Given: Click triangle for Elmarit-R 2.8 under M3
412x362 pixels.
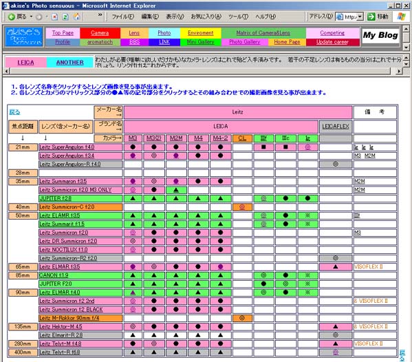Looking at the screenshot, I should [x=133, y=335].
